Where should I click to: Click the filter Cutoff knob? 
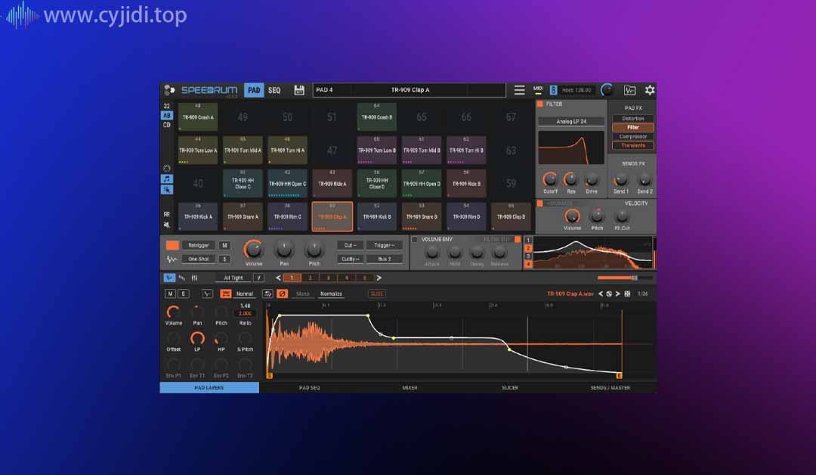tap(549, 180)
